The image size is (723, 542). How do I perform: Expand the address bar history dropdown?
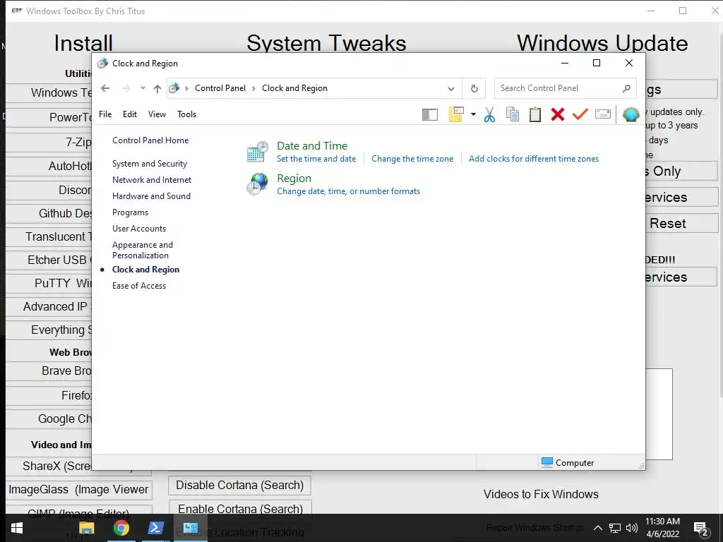click(x=451, y=88)
